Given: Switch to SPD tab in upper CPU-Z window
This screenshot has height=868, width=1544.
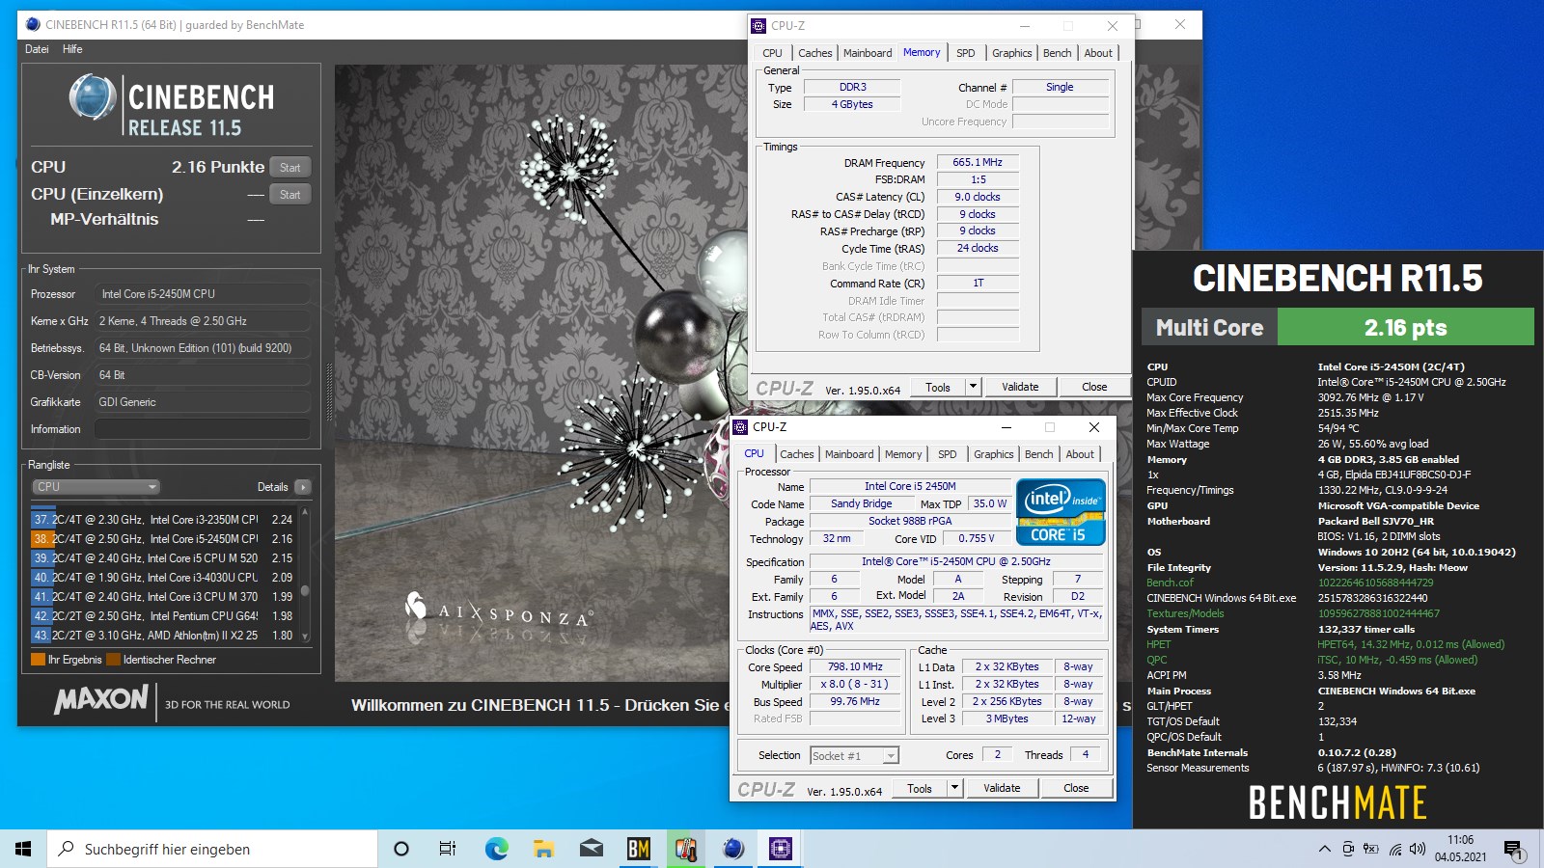Looking at the screenshot, I should coord(965,53).
